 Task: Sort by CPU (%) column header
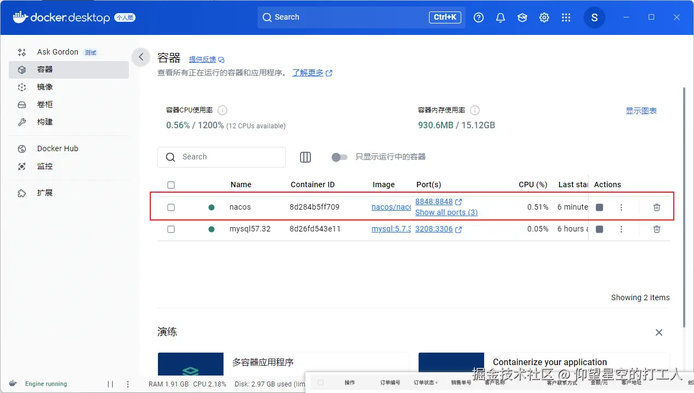(x=533, y=184)
